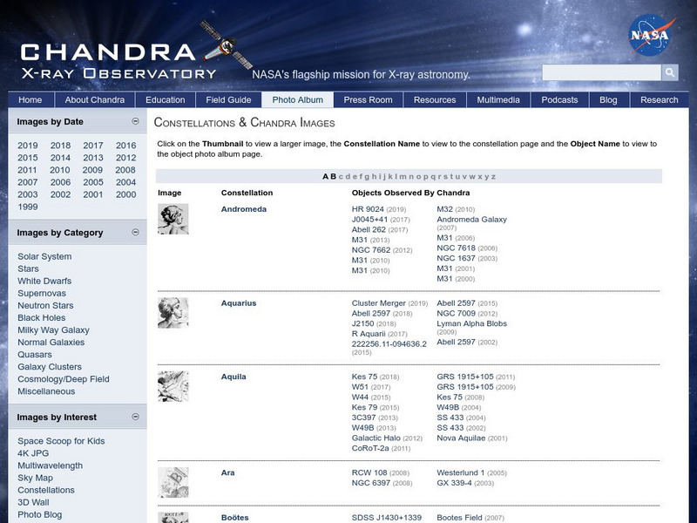Open the Blog tab
697x523 pixels.
tap(608, 99)
